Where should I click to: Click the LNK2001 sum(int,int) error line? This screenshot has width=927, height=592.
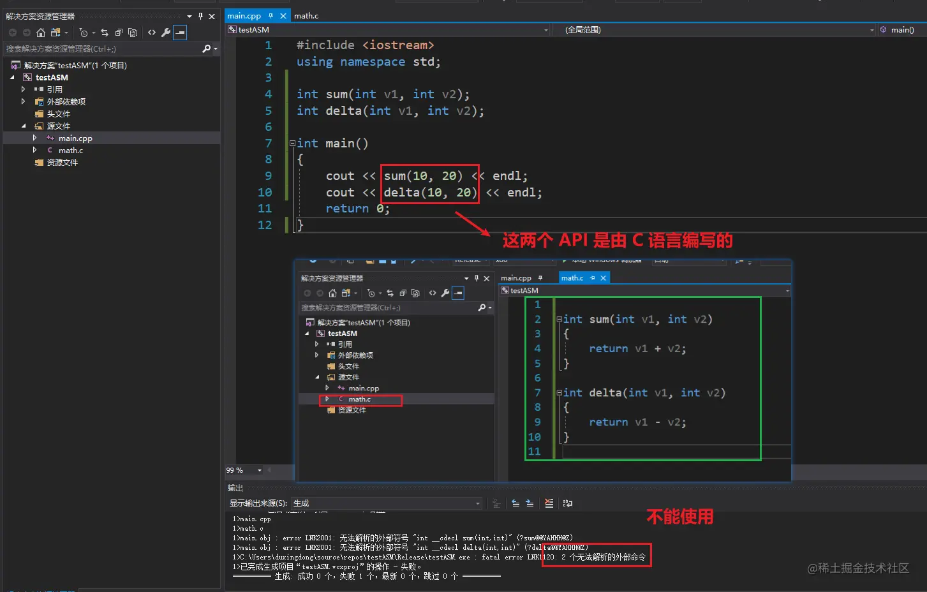pyautogui.click(x=403, y=538)
